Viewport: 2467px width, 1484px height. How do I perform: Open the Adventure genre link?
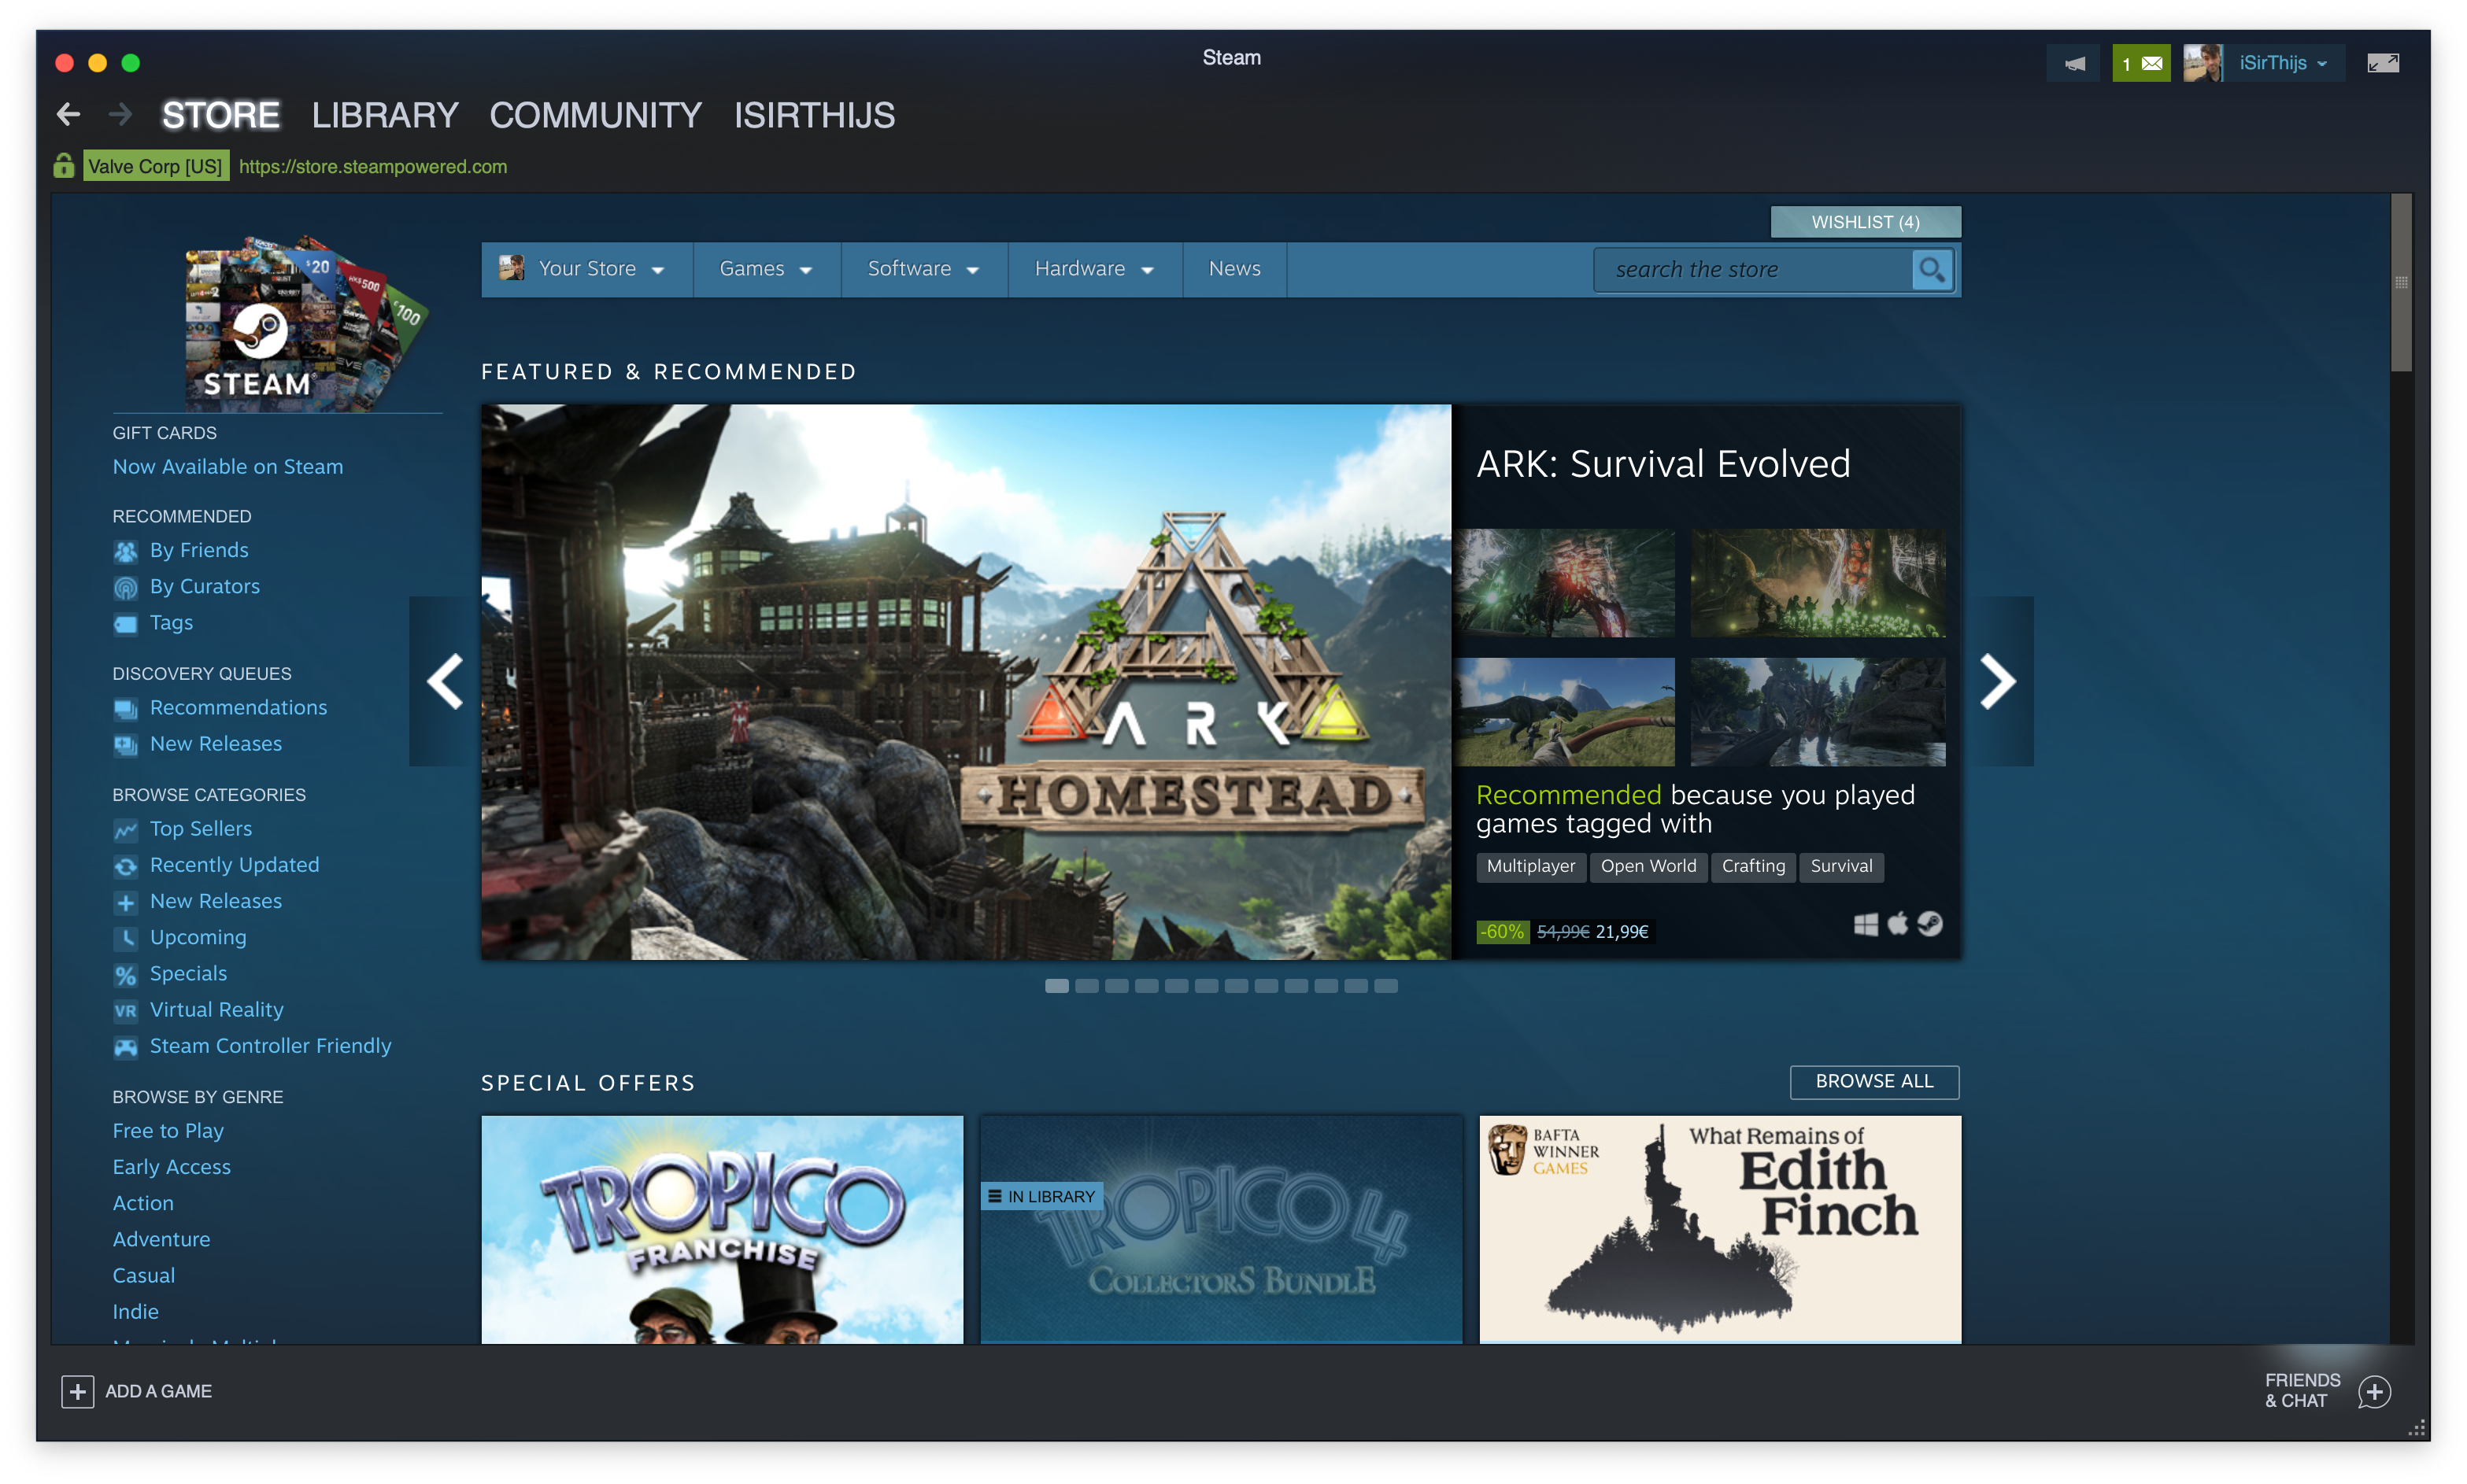(x=161, y=1239)
